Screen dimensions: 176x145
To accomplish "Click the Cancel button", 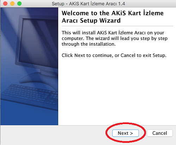I will point(160,133).
